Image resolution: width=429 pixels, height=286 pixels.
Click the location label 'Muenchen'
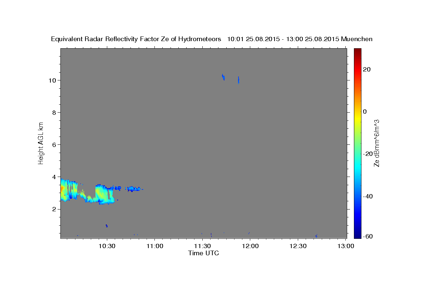pyautogui.click(x=357, y=39)
